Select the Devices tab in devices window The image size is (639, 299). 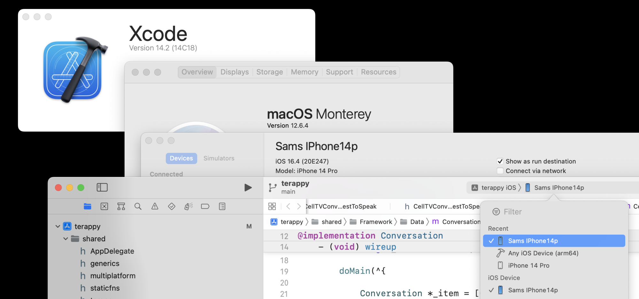pyautogui.click(x=181, y=158)
